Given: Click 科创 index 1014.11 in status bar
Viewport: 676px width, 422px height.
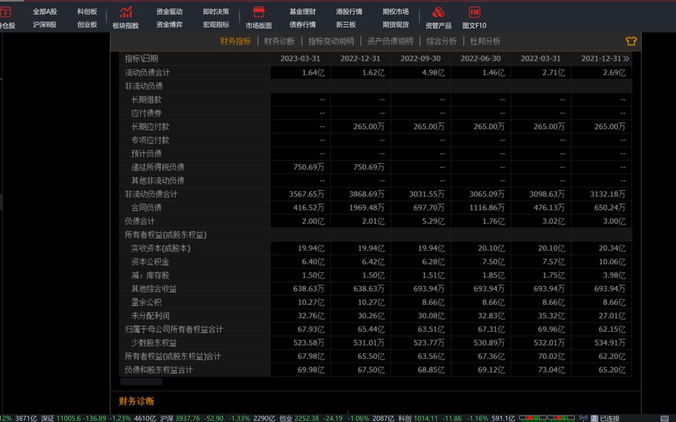Looking at the screenshot, I should pos(426,418).
